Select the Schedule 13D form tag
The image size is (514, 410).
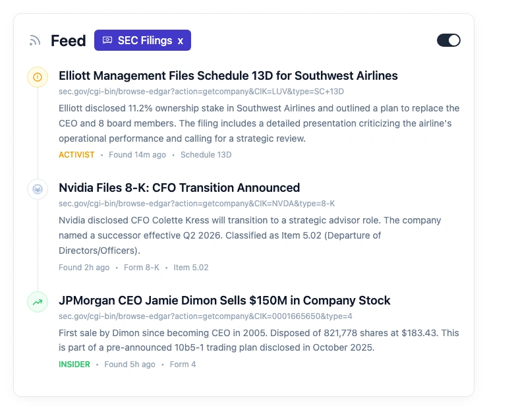click(x=206, y=155)
